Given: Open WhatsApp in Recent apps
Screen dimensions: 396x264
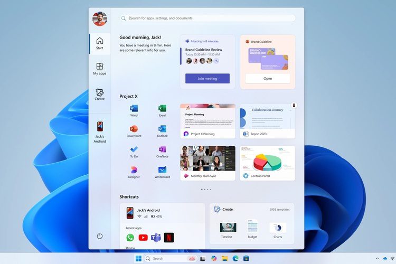Looking at the screenshot, I should (130, 238).
